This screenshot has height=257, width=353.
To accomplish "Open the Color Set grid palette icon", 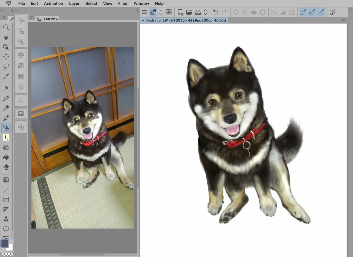I will 21,66.
